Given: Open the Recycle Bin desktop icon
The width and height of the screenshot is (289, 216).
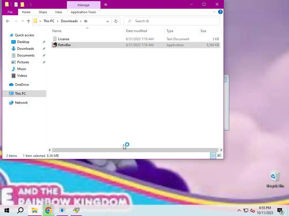Looking at the screenshot, I should pyautogui.click(x=275, y=179).
